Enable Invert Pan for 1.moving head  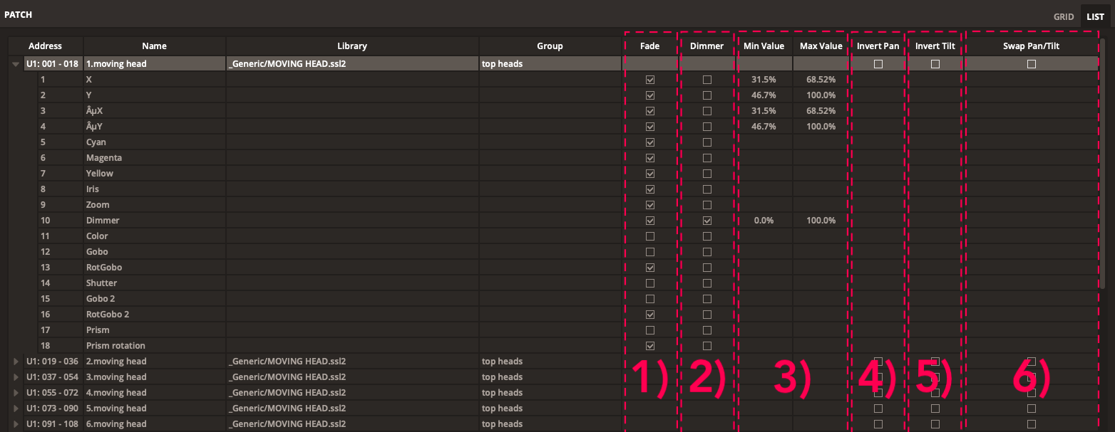point(878,64)
